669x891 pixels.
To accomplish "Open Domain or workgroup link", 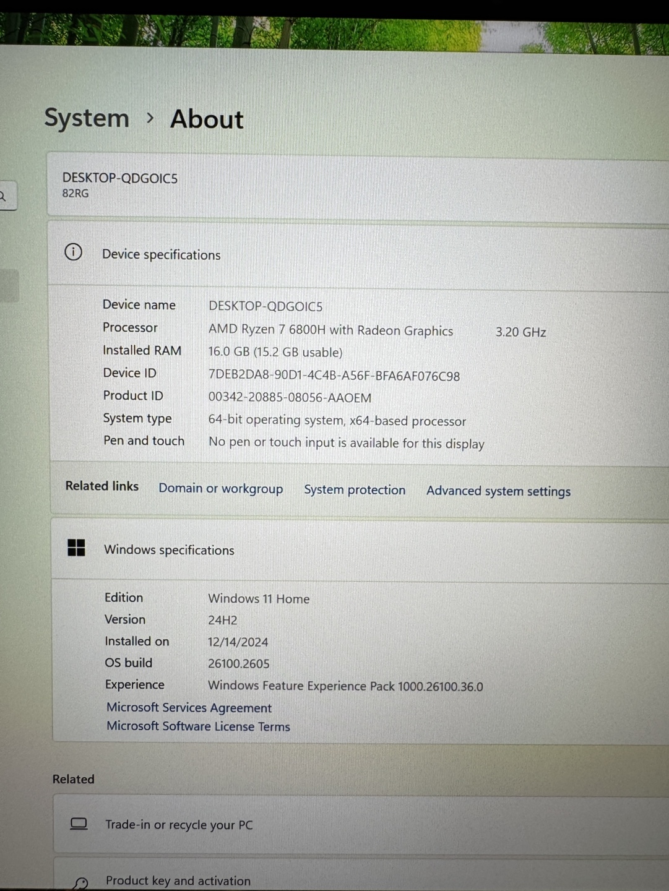I will [x=221, y=488].
